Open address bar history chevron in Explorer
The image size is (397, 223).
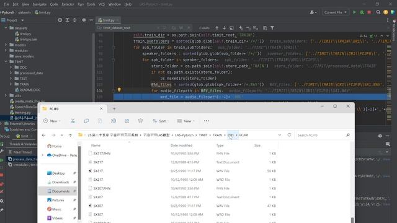(280, 135)
